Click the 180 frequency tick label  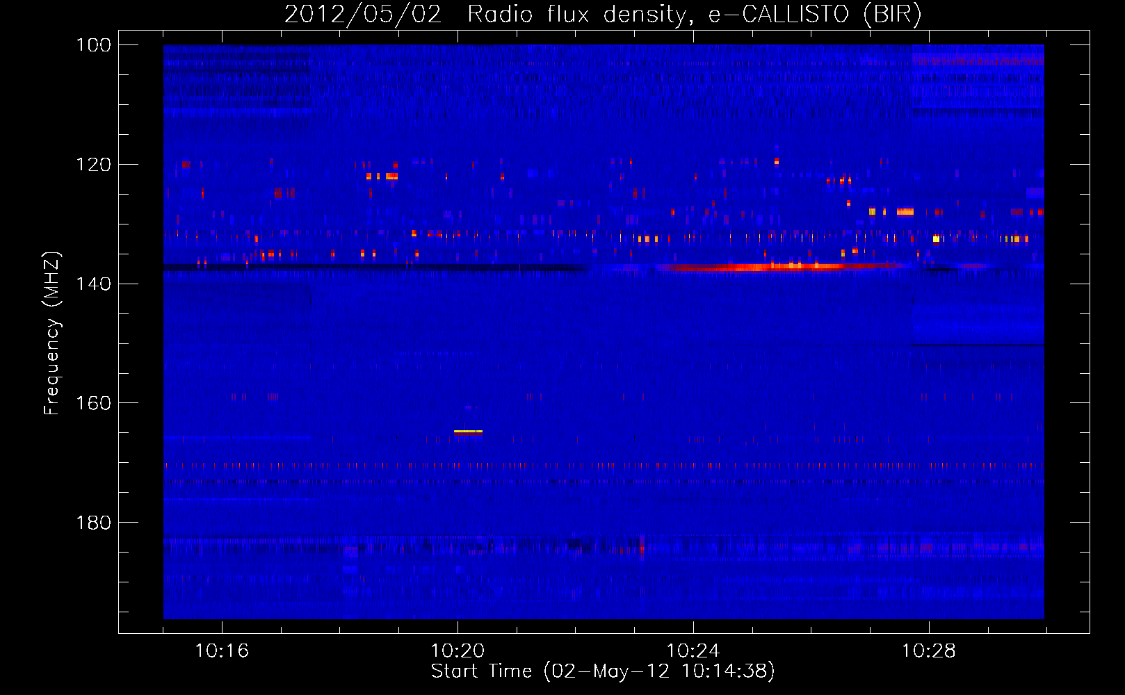(92, 523)
